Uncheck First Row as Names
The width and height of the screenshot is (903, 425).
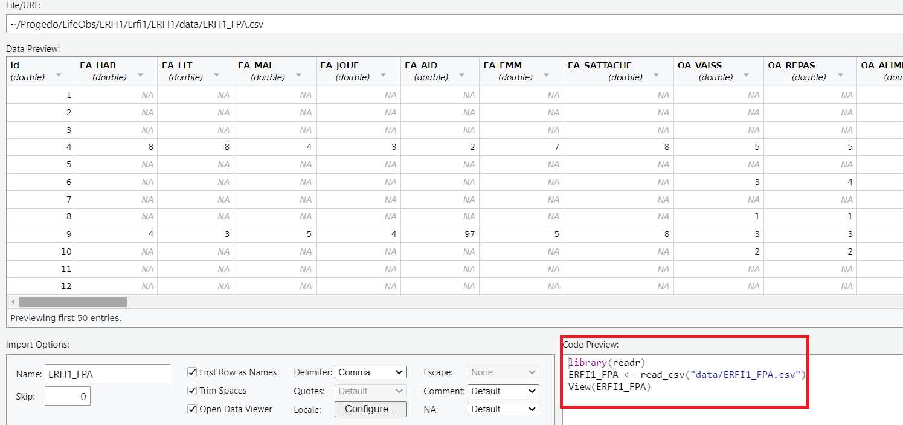coord(193,372)
